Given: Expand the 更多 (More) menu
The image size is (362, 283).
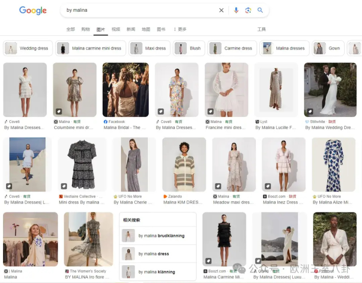Looking at the screenshot, I should point(180,29).
